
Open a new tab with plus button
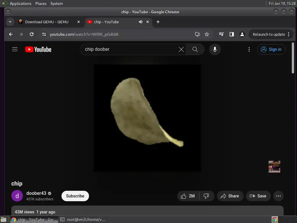click(x=158, y=22)
